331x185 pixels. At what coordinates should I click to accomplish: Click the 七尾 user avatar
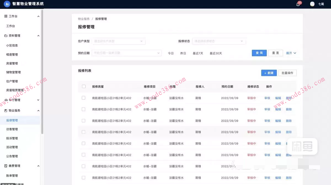[312, 4]
